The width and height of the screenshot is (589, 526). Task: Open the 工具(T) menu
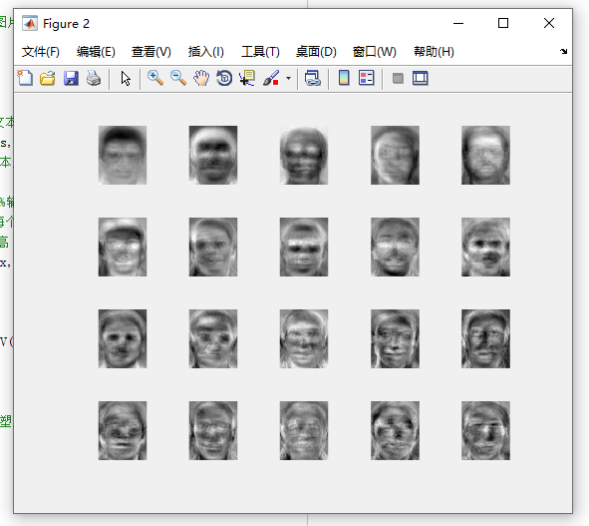click(x=260, y=52)
